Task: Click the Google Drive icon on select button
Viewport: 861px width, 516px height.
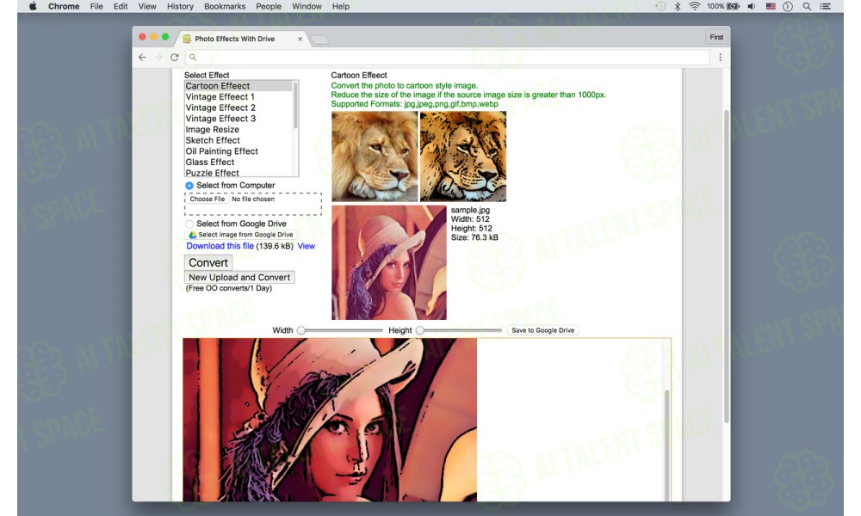Action: 193,235
